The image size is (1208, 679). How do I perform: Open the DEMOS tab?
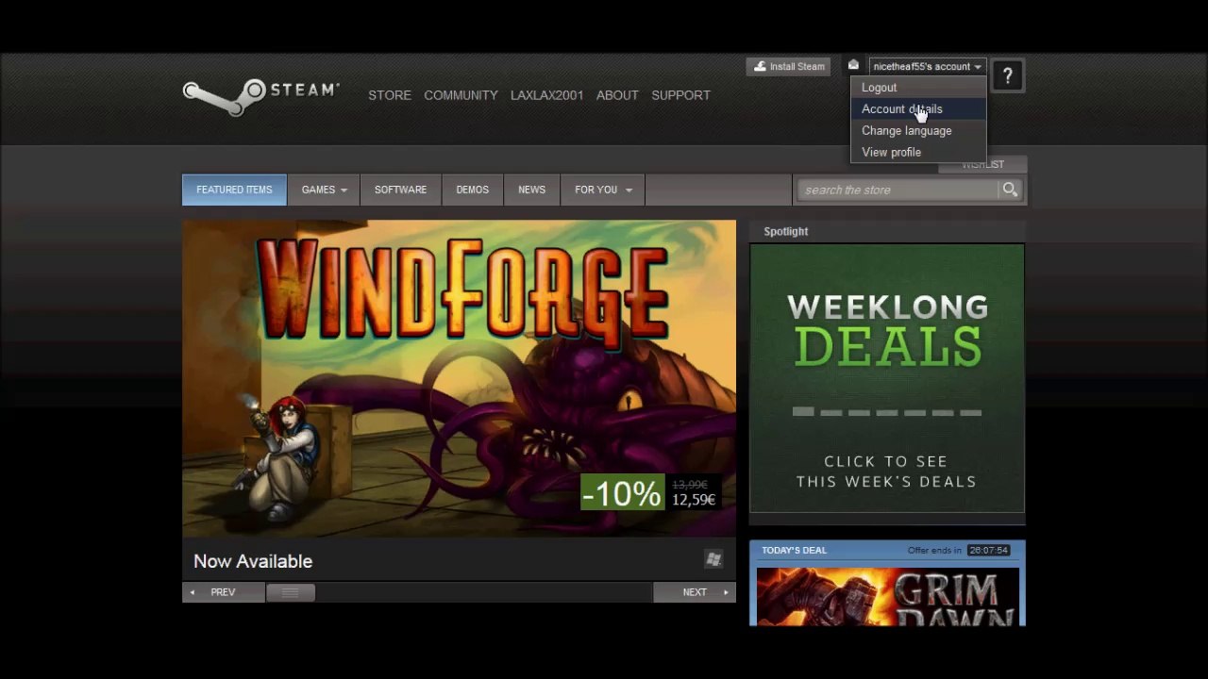click(x=472, y=190)
